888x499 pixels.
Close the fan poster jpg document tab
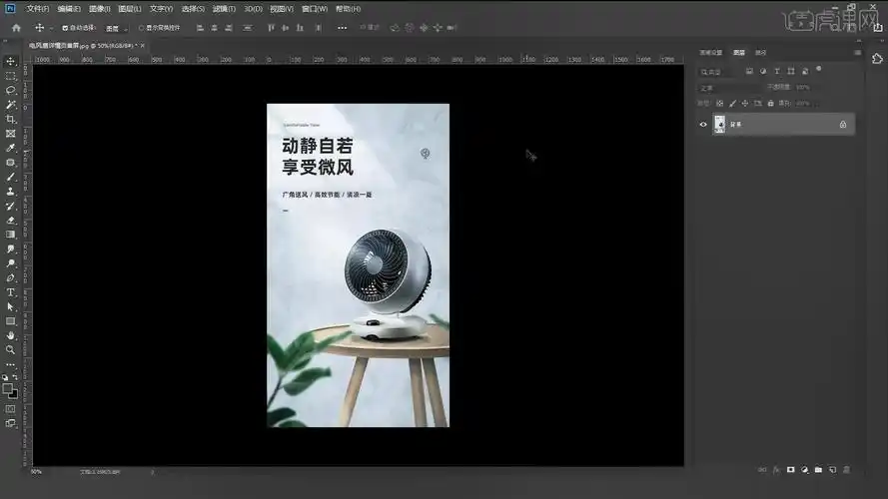coord(143,45)
